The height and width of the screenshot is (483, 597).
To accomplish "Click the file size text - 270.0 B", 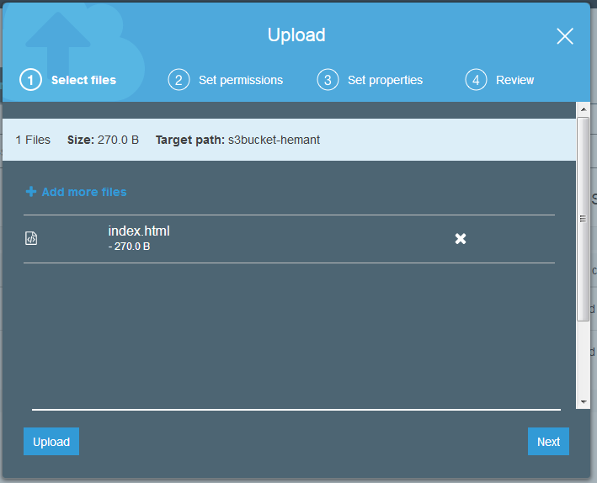I will click(129, 247).
